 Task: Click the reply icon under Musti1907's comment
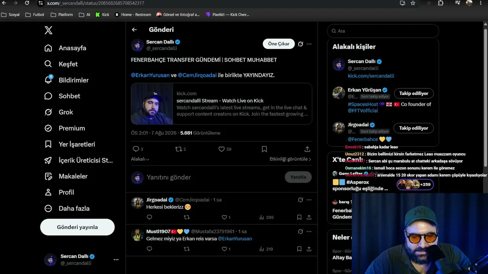[149, 249]
